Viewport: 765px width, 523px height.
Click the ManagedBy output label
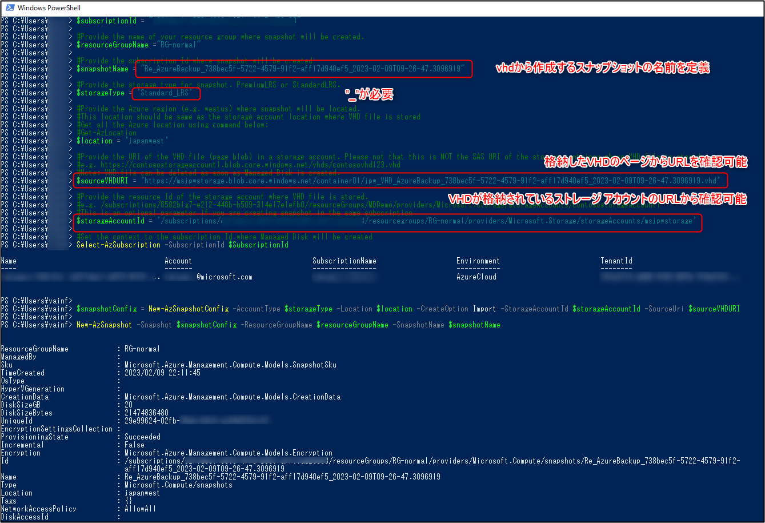17,357
